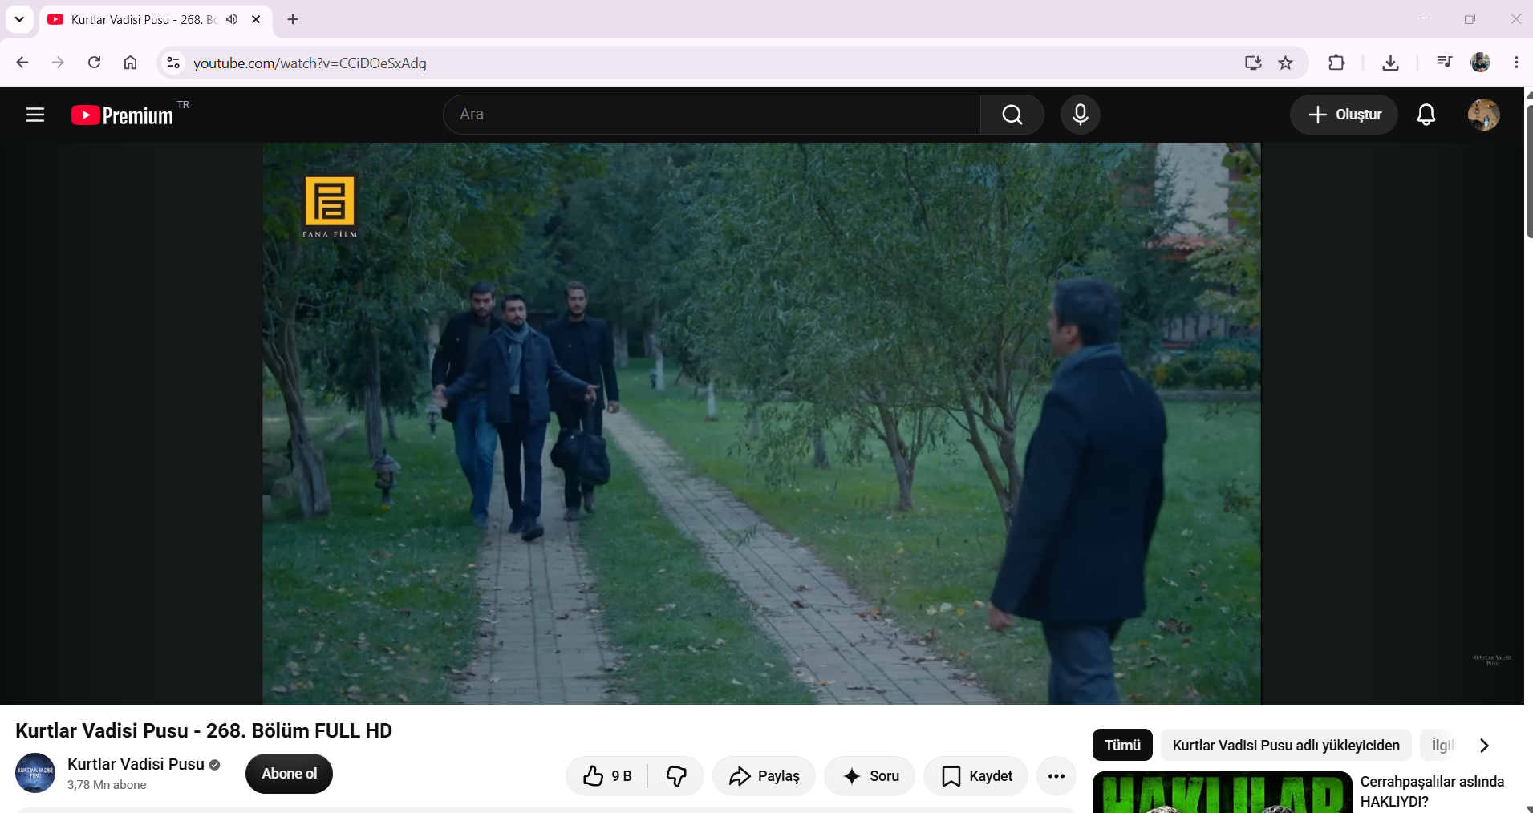Select the 'Kurtlar Vadisi Pusu adlı yükleyiciden' chip

(1286, 745)
